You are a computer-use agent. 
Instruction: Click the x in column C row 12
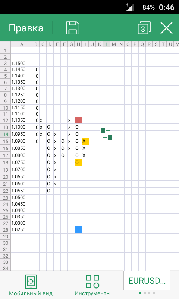tap(43, 120)
